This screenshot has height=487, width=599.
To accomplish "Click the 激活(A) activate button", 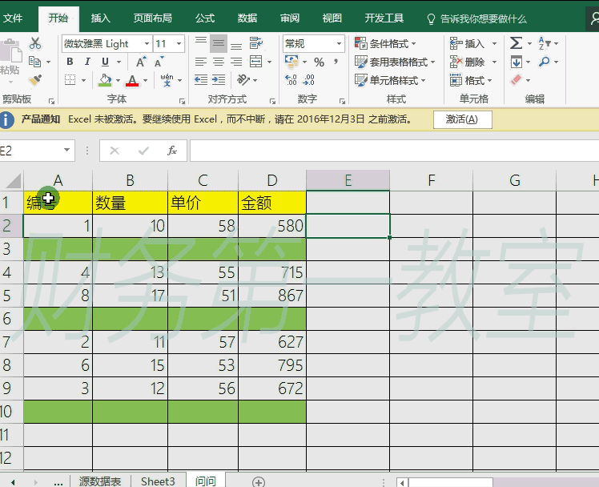I will 462,119.
